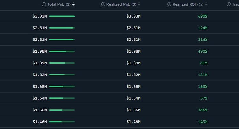Screen dimensions: 239x129
Task: Click the $1.65M Realized PnL value
Action: click(133, 87)
